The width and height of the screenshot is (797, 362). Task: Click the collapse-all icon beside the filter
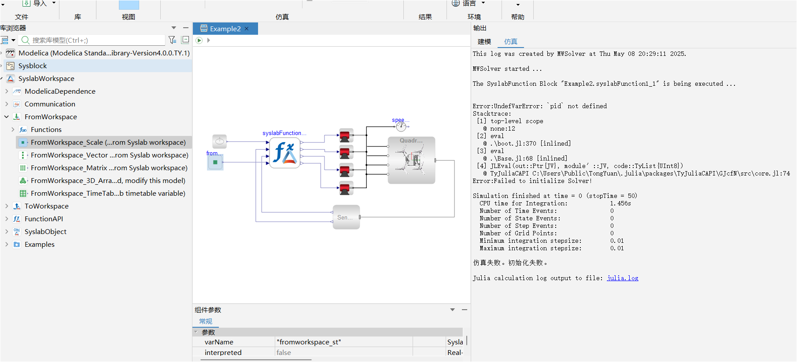coord(185,40)
